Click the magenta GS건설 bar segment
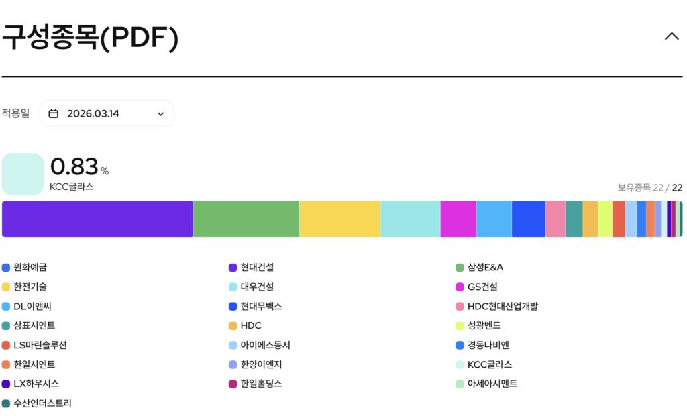This screenshot has width=687, height=416. pyautogui.click(x=458, y=219)
